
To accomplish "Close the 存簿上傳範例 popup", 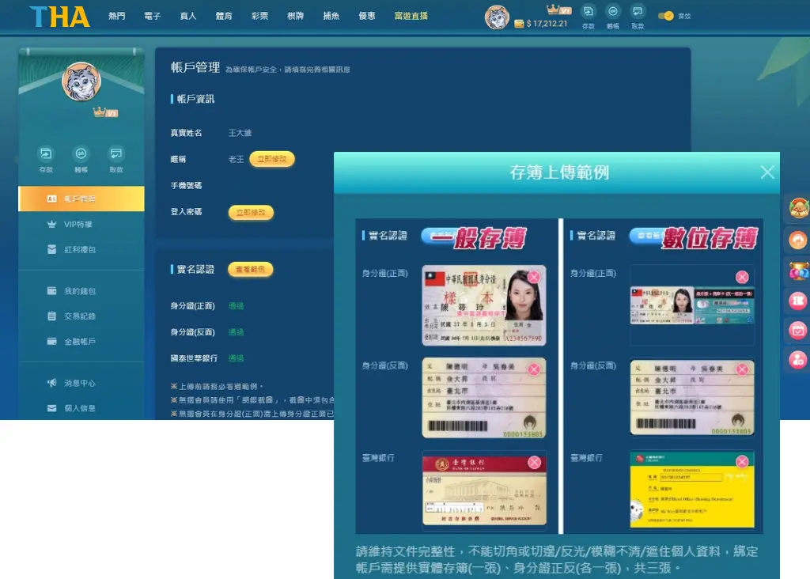I will point(766,172).
